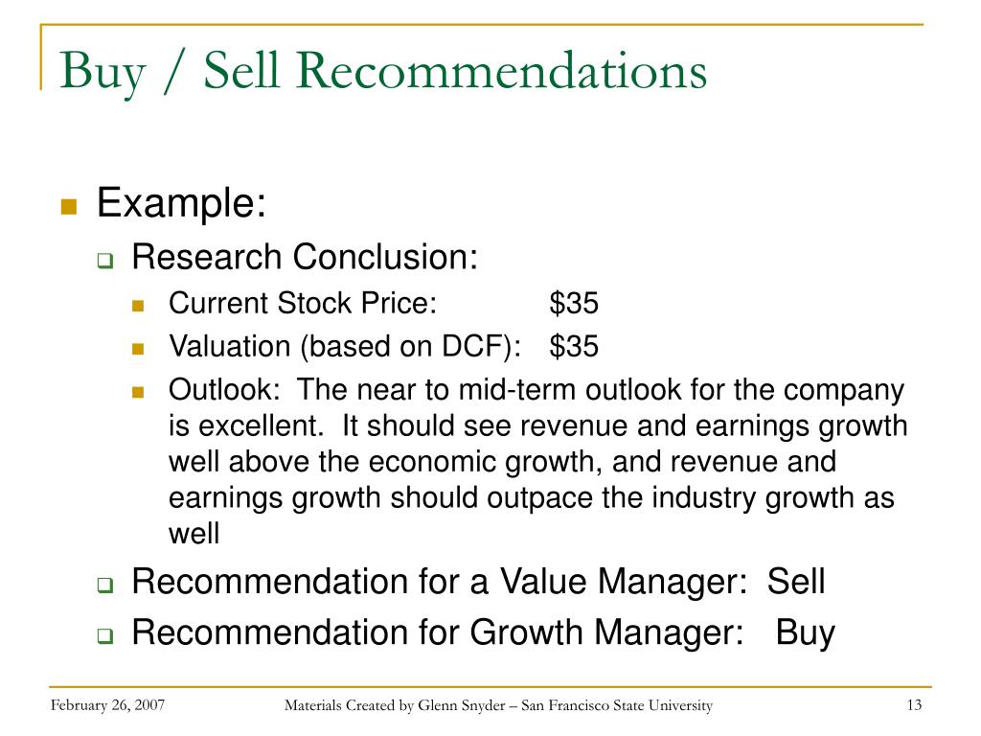This screenshot has width=981, height=736.
Task: Click the slide title Buy / Sell Recommendations
Action: (x=383, y=73)
